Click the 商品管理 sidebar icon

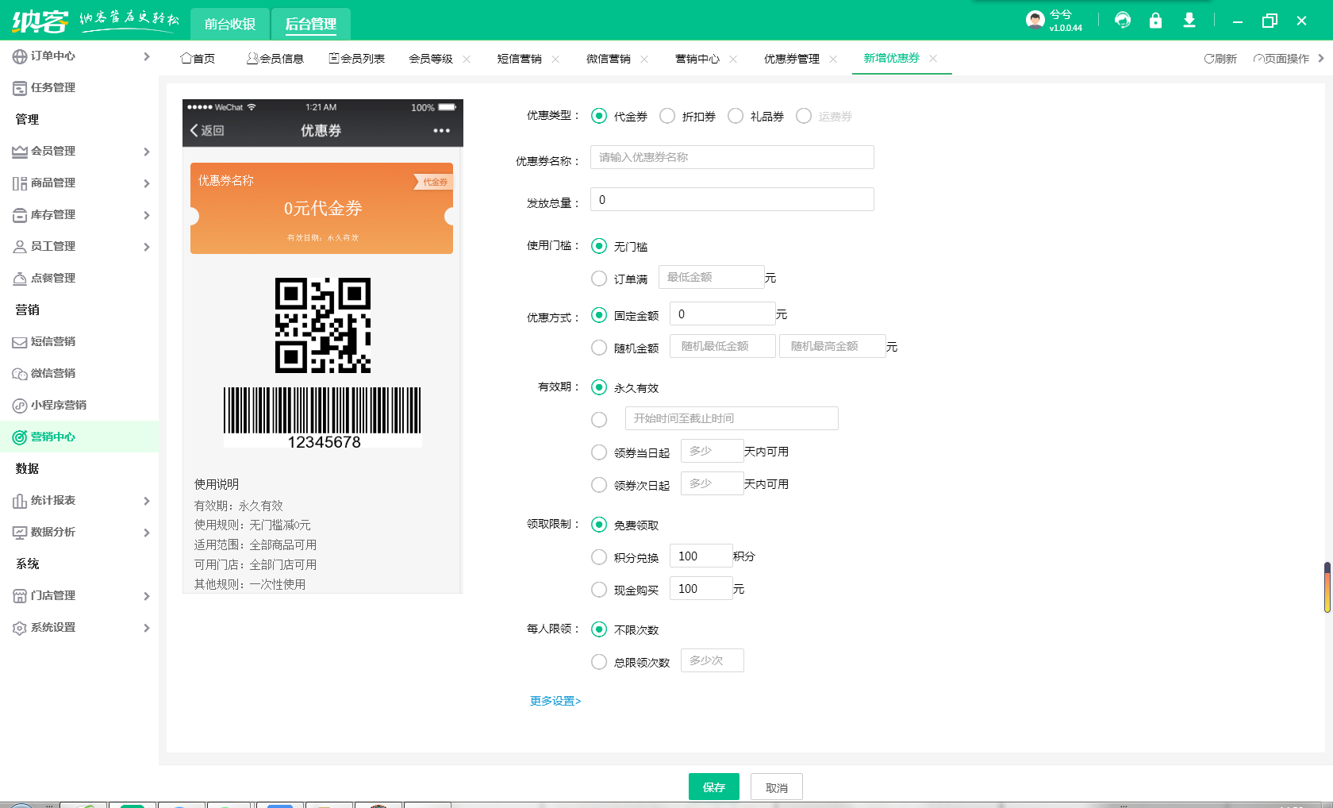point(20,183)
